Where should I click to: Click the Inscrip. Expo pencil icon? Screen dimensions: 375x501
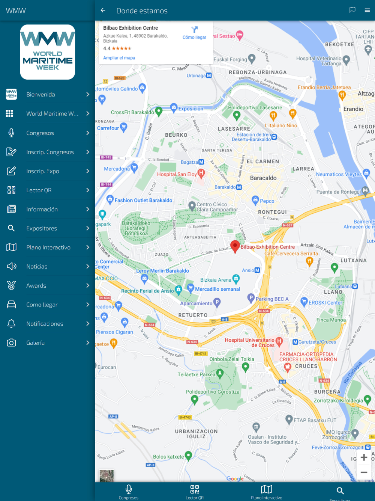tap(11, 171)
